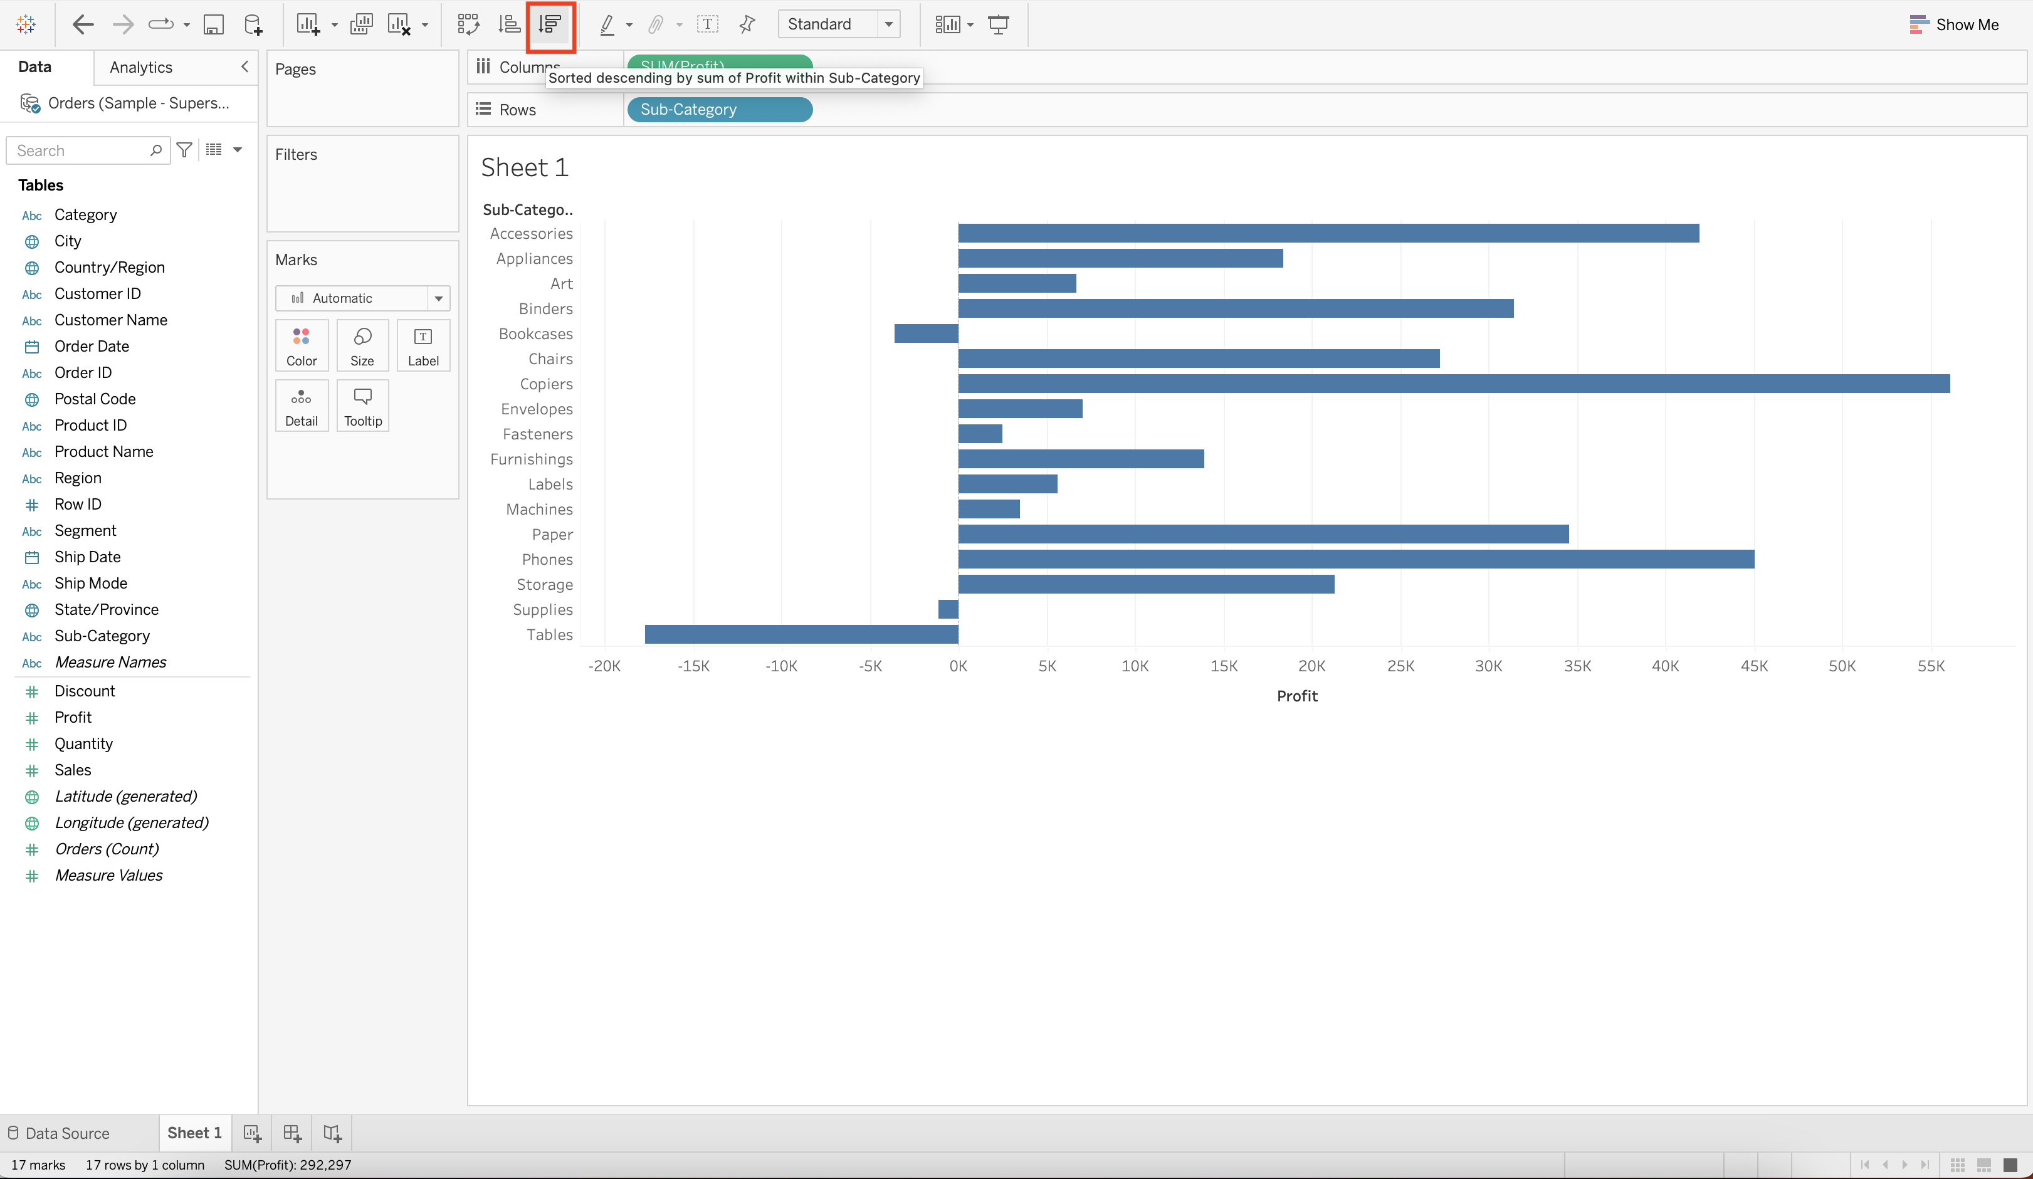Save the workbook
The width and height of the screenshot is (2033, 1179).
click(213, 24)
